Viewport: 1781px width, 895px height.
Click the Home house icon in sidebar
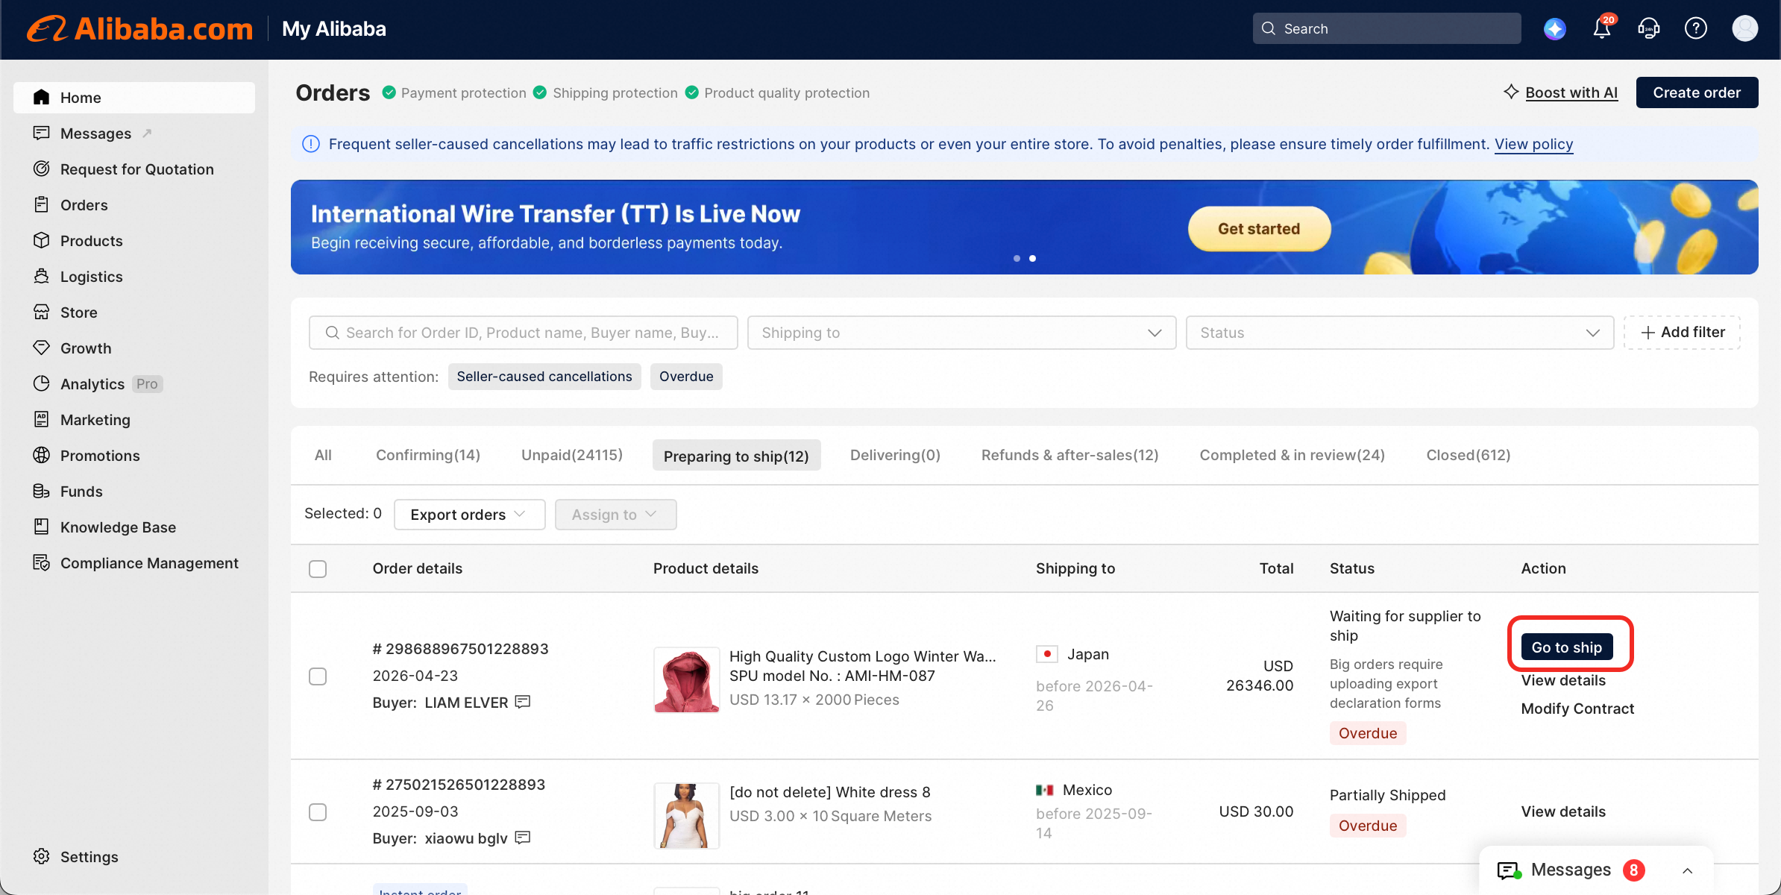coord(42,98)
